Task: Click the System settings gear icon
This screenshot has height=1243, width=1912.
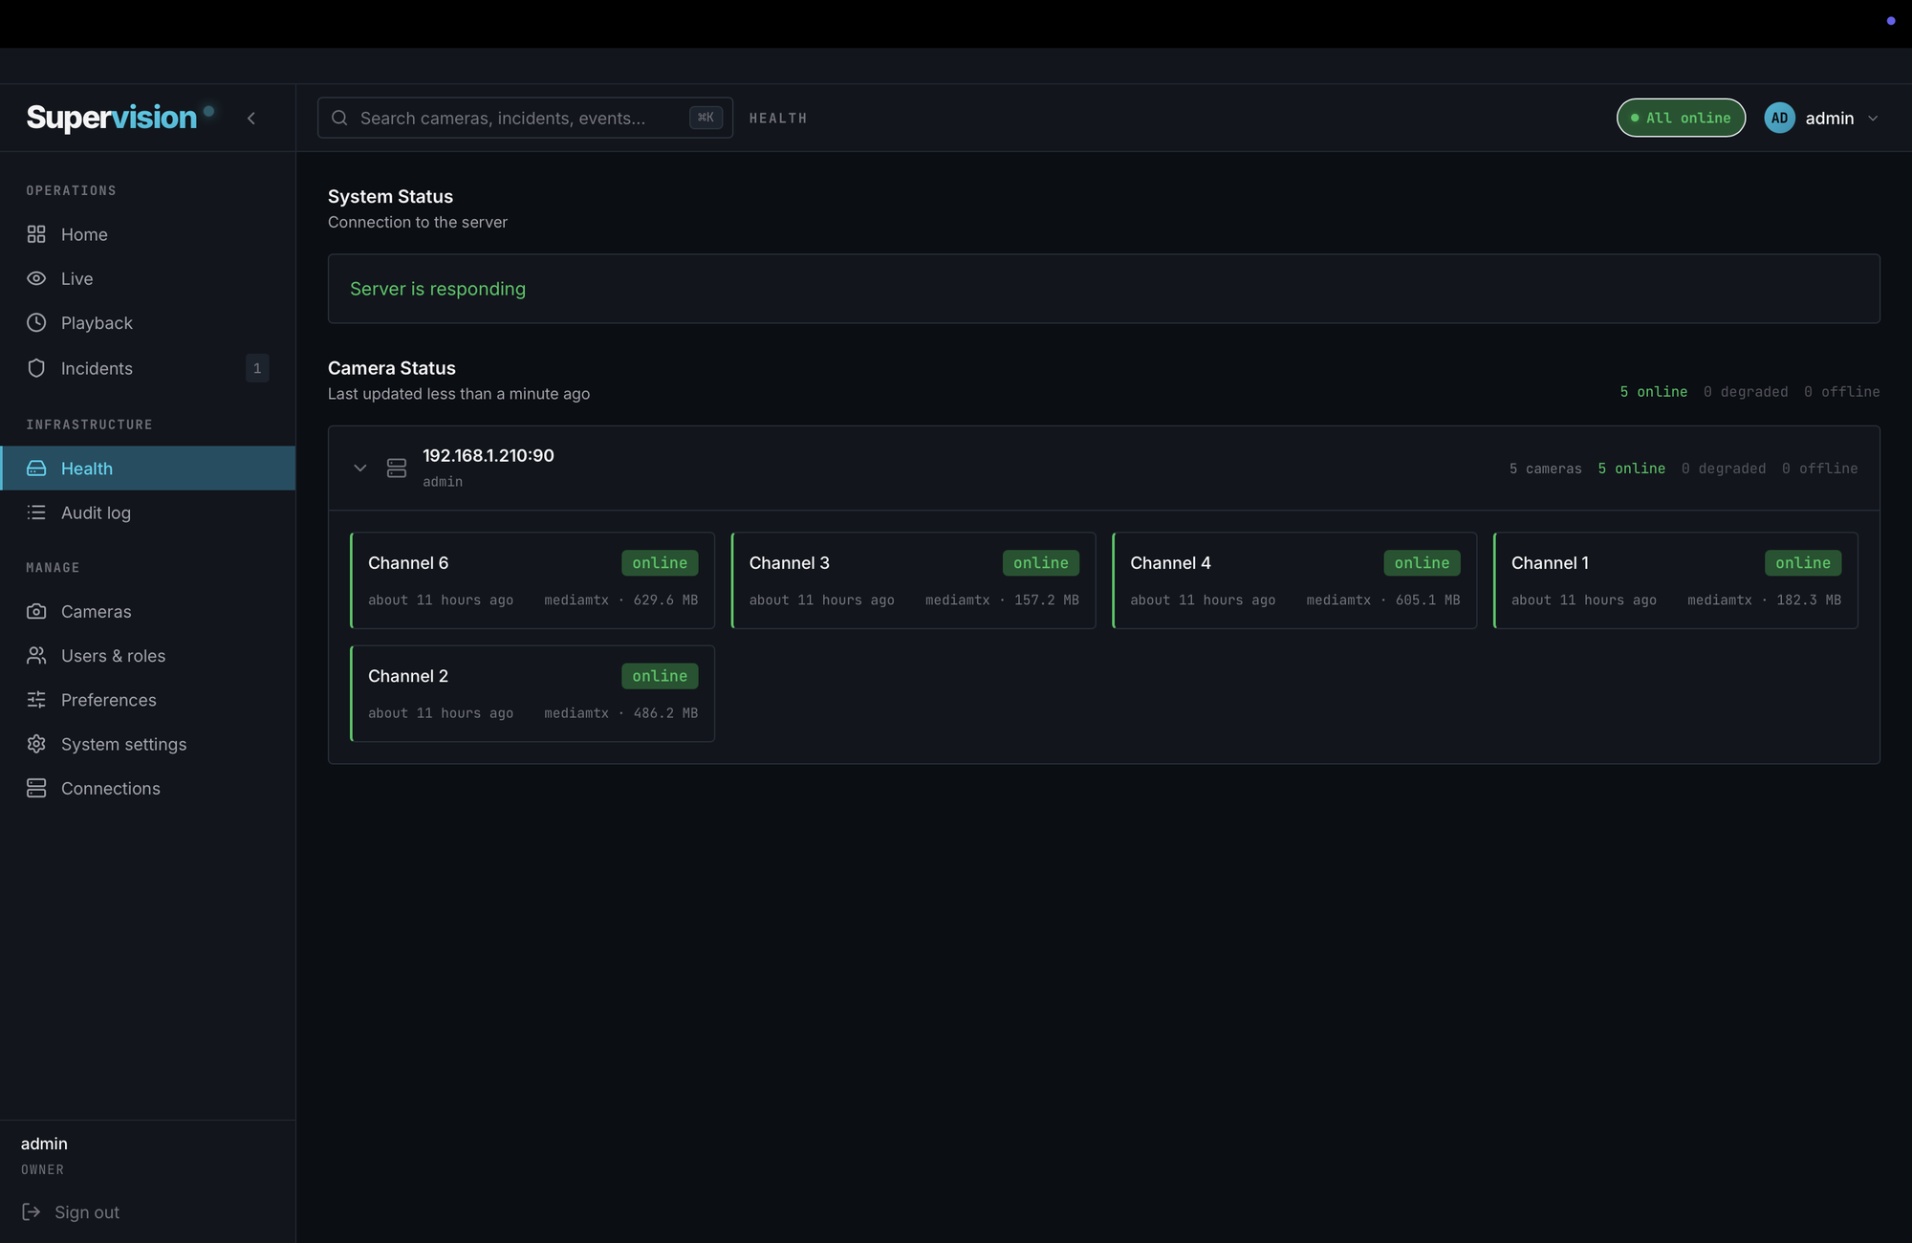Action: click(x=36, y=744)
